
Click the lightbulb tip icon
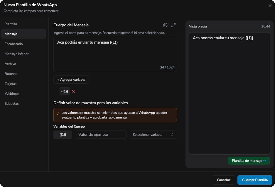[x=58, y=113]
